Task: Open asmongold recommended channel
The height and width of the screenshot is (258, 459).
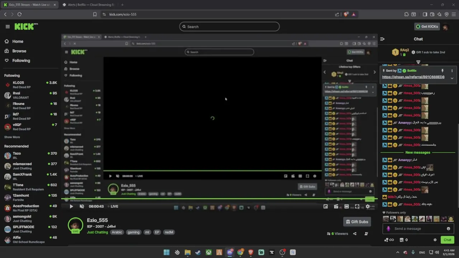Action: pos(30,219)
